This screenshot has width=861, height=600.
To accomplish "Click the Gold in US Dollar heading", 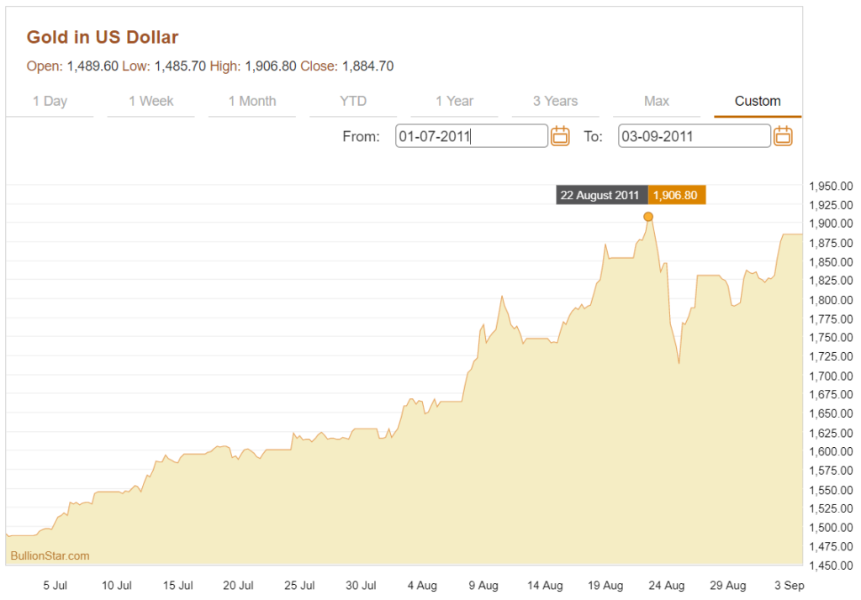I will 103,37.
